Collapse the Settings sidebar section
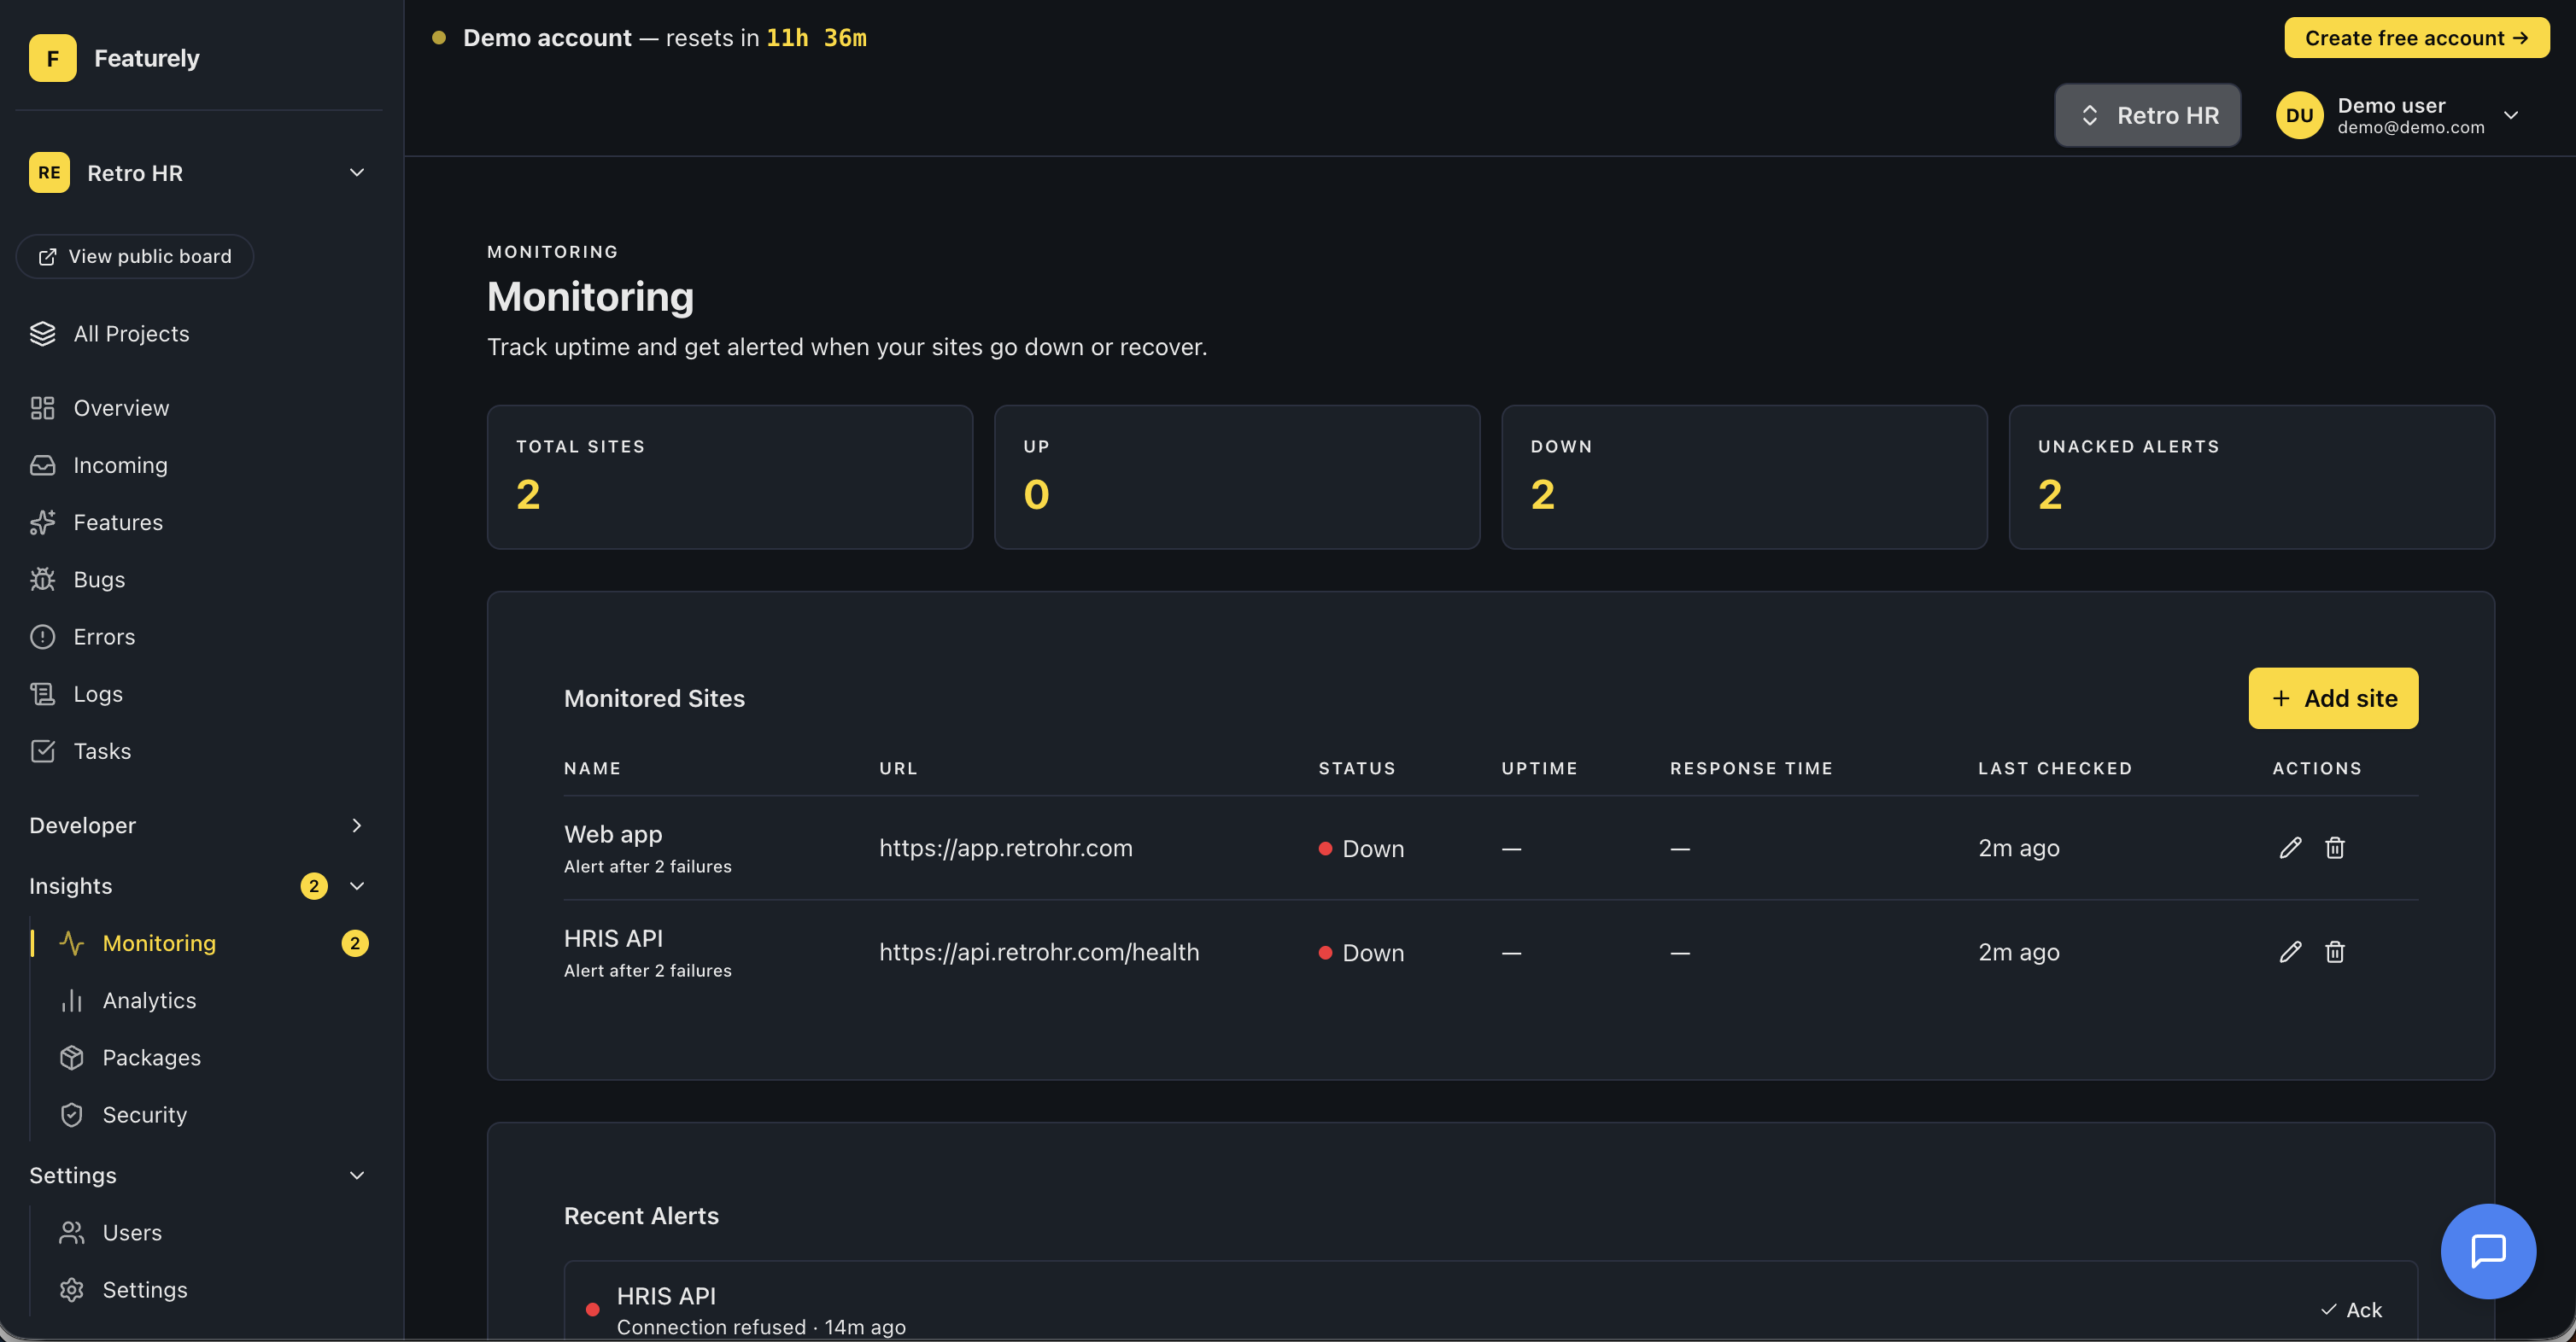 tap(356, 1176)
